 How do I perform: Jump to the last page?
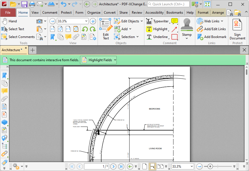[x=121, y=167]
